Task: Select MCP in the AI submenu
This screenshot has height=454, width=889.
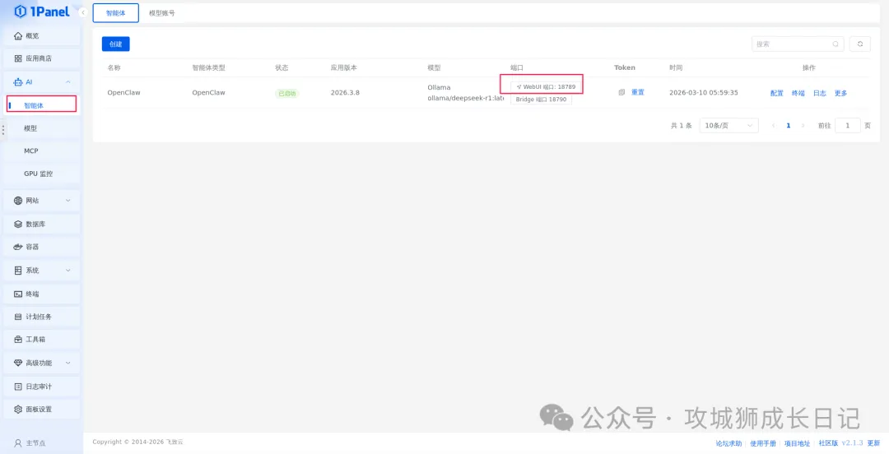Action: [31, 151]
